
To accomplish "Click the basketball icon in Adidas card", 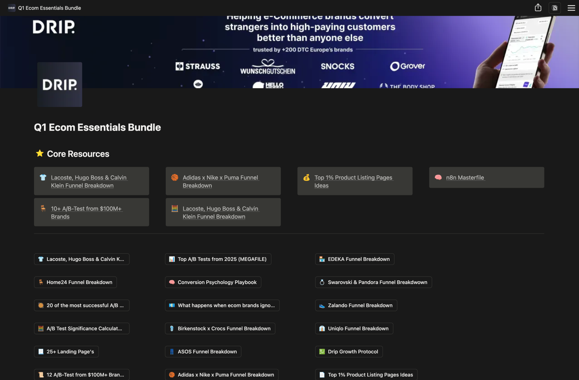I will pyautogui.click(x=175, y=178).
